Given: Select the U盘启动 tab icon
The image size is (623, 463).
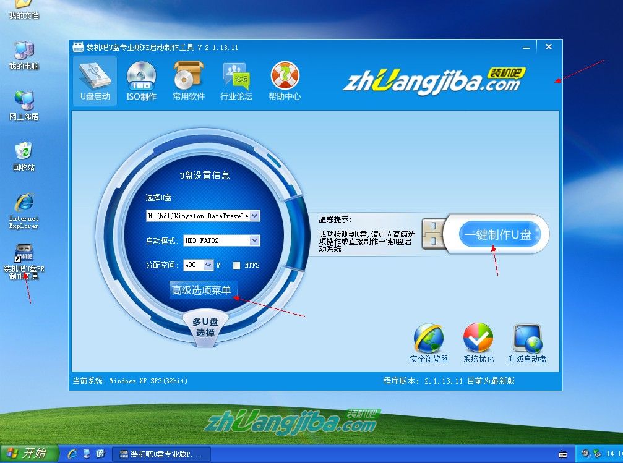Looking at the screenshot, I should (94, 80).
